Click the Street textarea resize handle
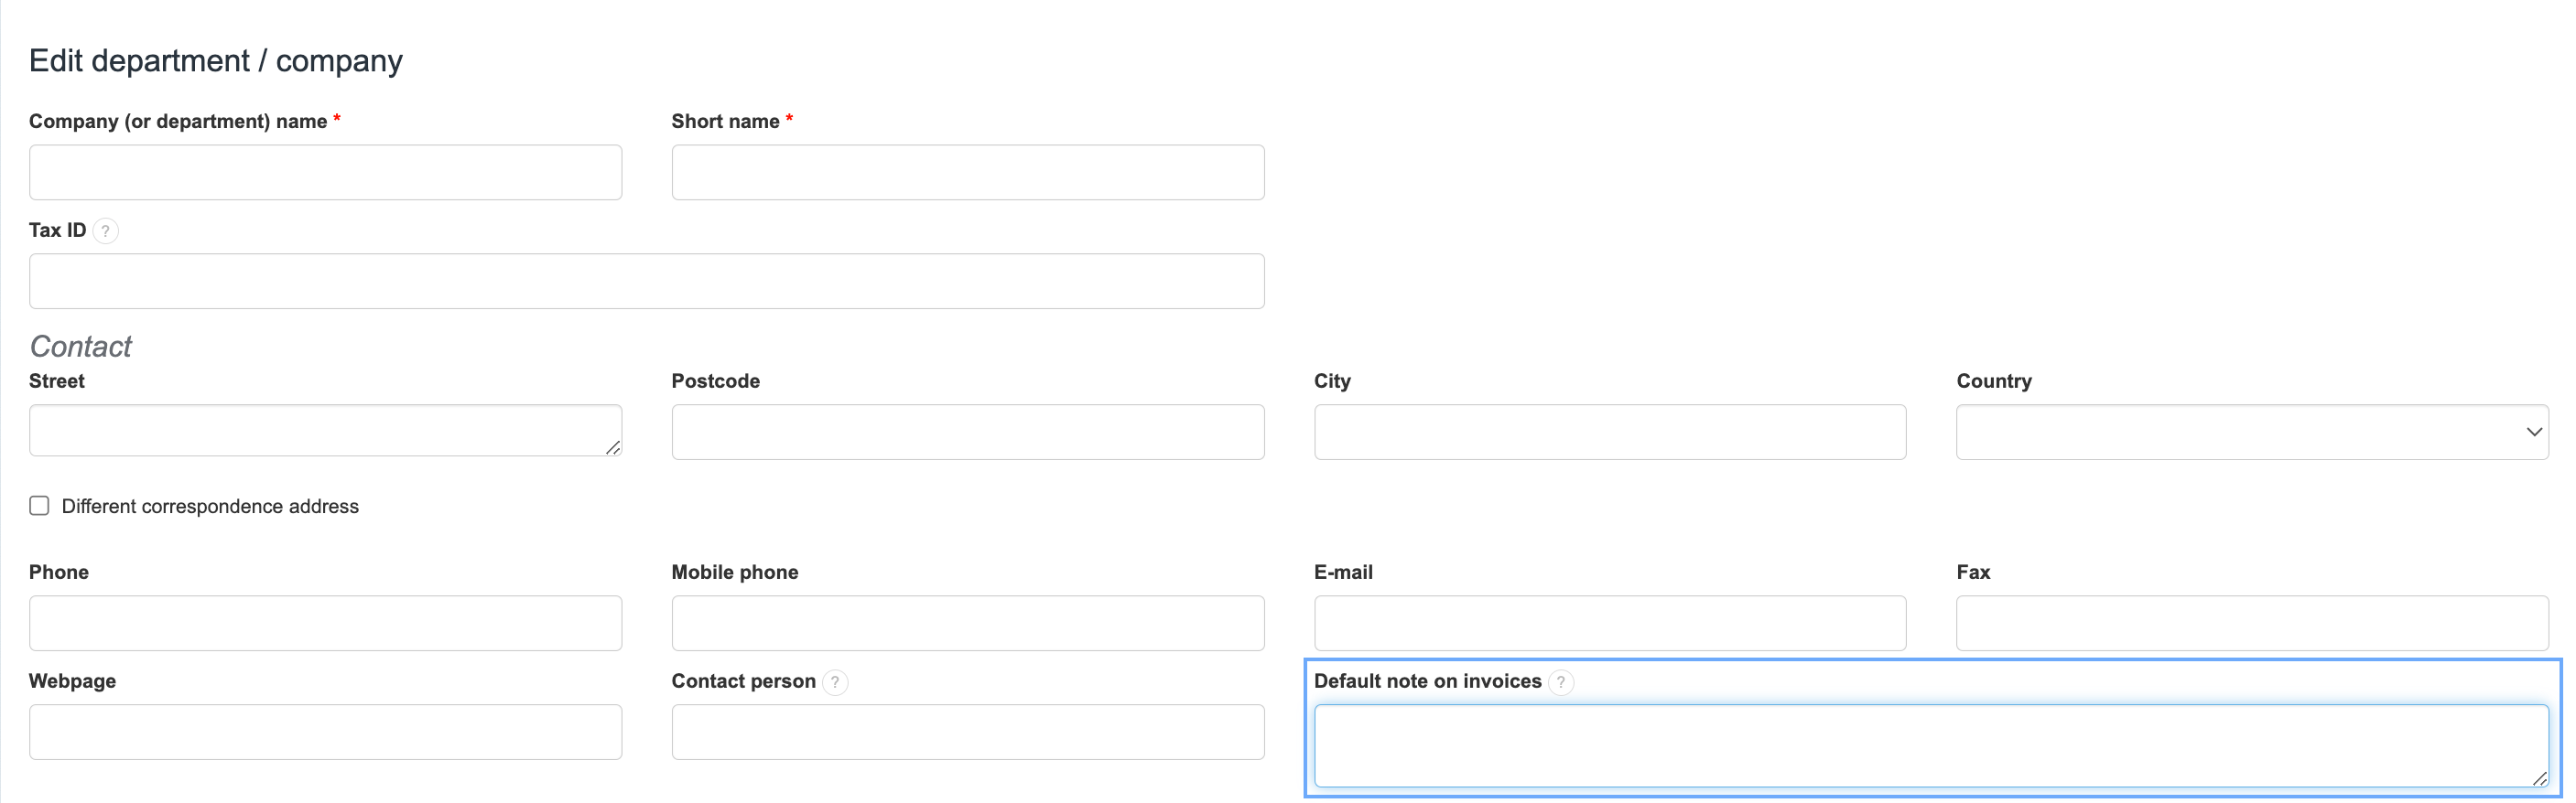2576x803 pixels. 613,448
